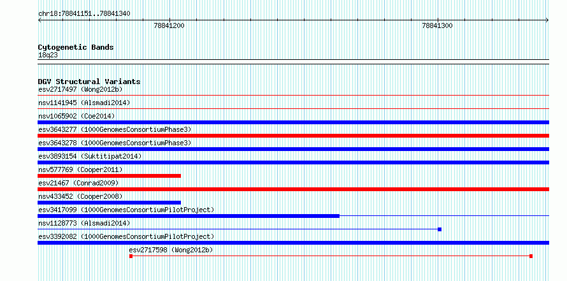Image resolution: width=567 pixels, height=281 pixels.
Task: Click the 78841300 ruler position label
Action: point(437,25)
